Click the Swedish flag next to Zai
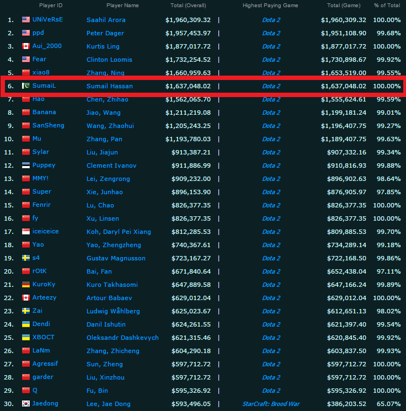This screenshot has width=406, height=411. (x=26, y=311)
